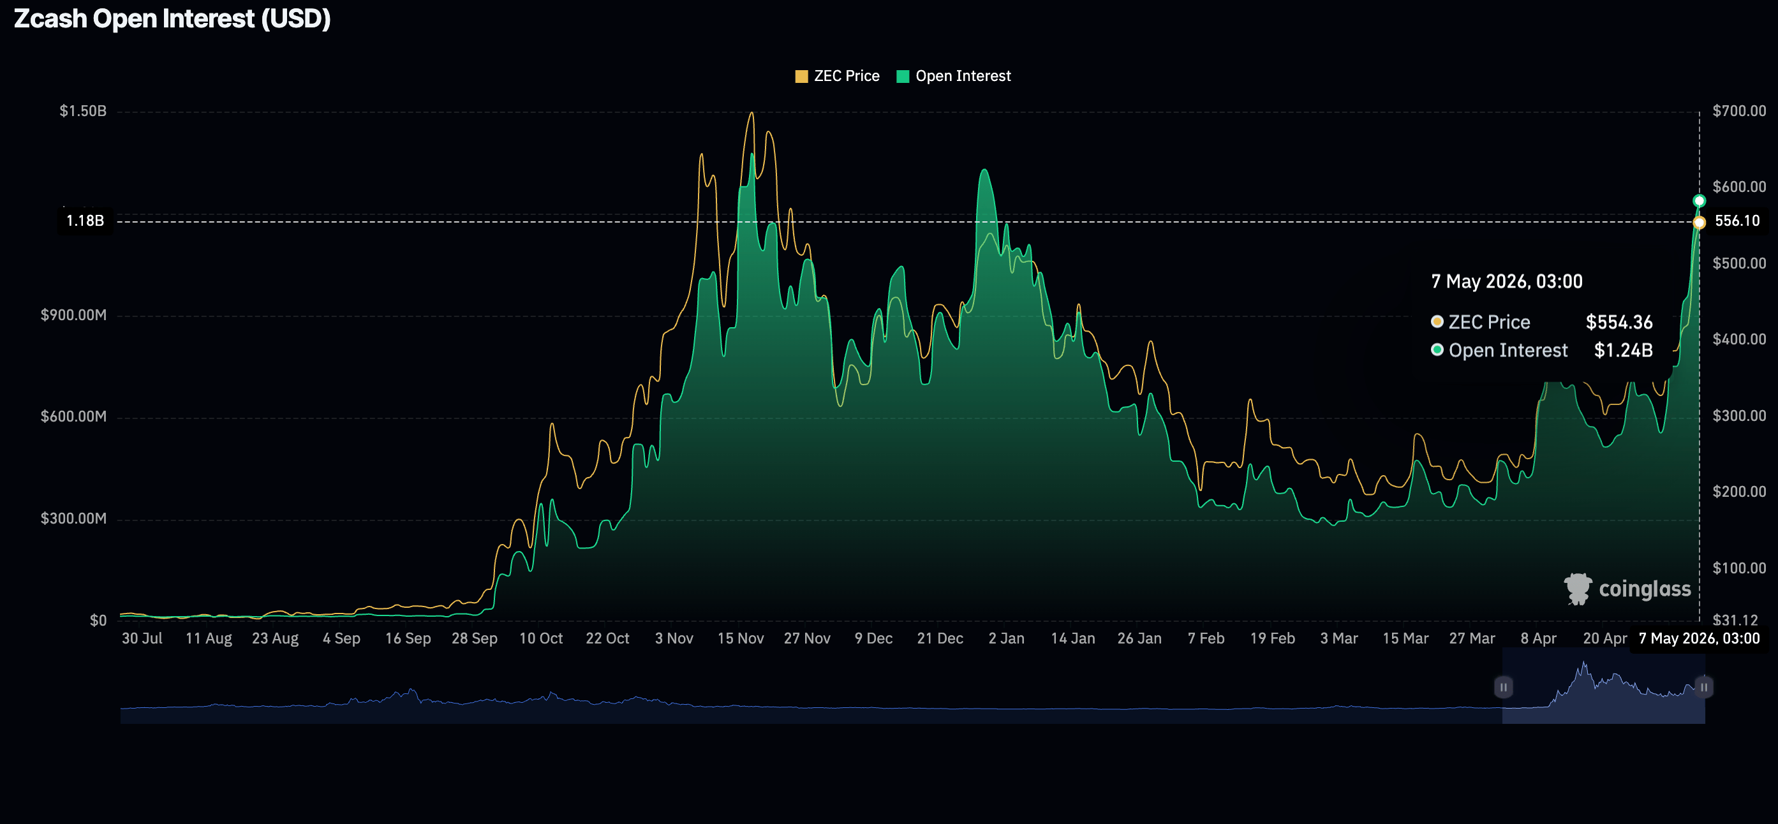Click the yellow ZEC Price legend swatch
Viewport: 1778px width, 824px height.
(801, 77)
